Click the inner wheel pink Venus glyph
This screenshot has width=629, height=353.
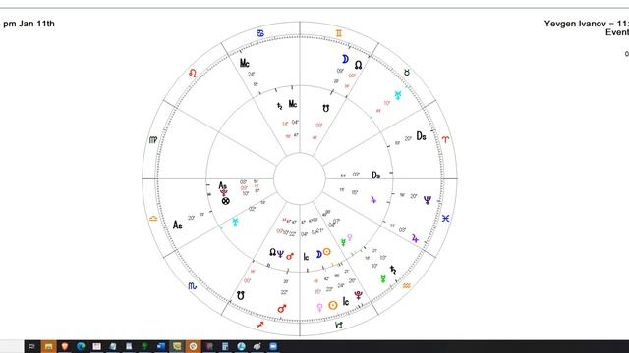pyautogui.click(x=350, y=237)
